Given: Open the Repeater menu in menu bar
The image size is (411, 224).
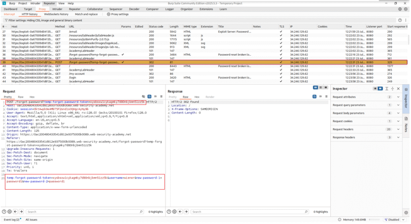Looking at the screenshot, I should [49, 3].
